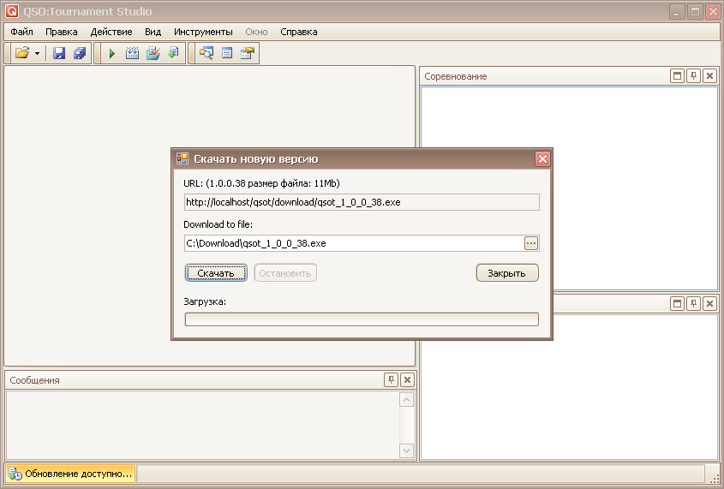Click the Open folder toolbar icon
Image resolution: width=724 pixels, height=489 pixels.
point(21,53)
